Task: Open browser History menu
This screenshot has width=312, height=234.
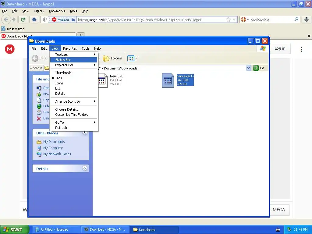Action: tap(39, 11)
